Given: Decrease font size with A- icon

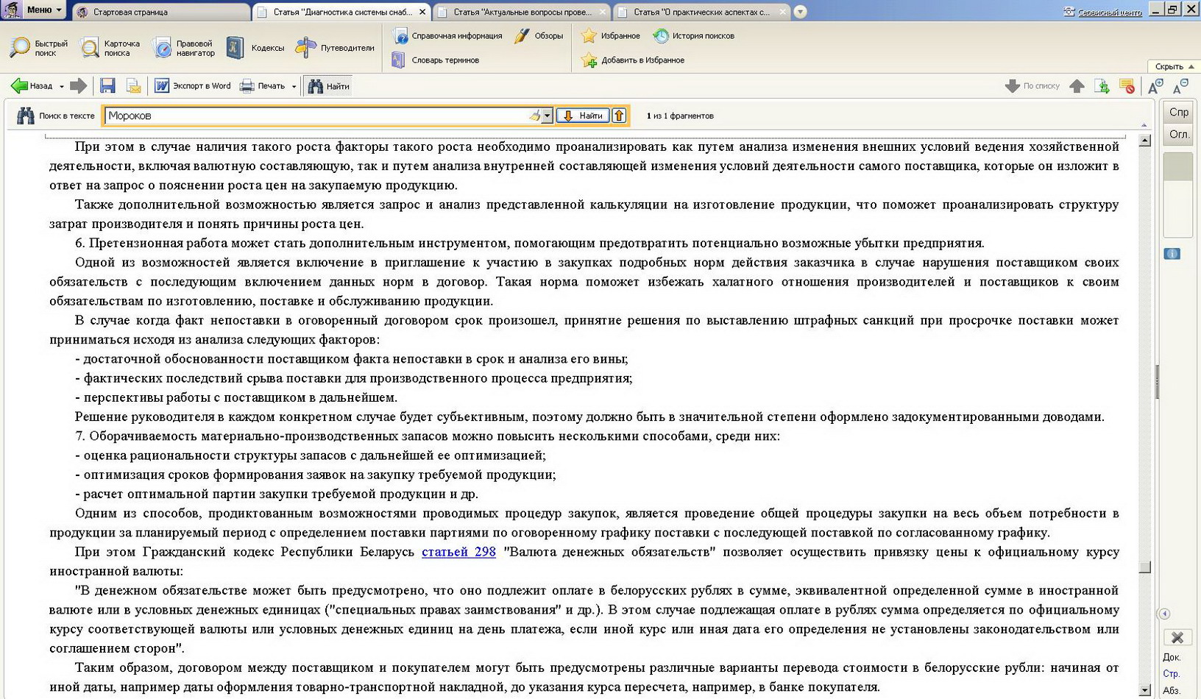Looking at the screenshot, I should 1180,86.
